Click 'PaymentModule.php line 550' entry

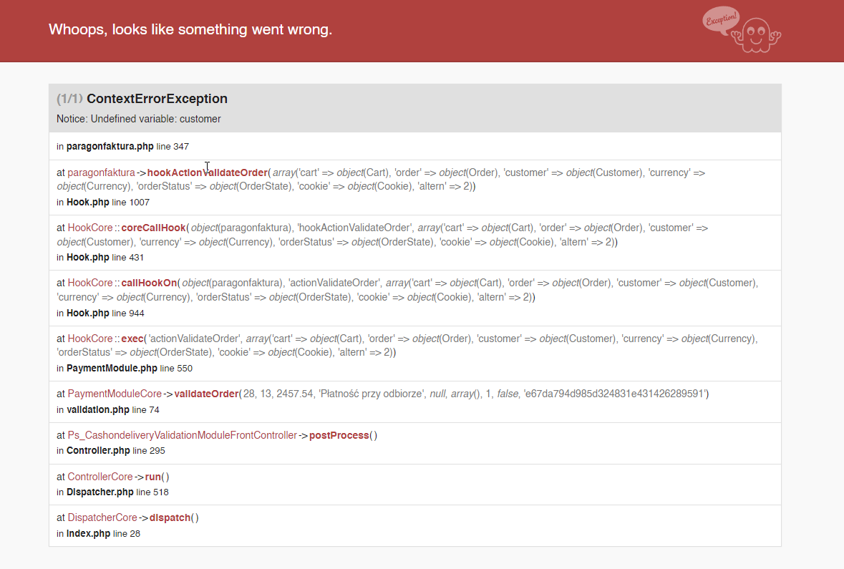125,368
